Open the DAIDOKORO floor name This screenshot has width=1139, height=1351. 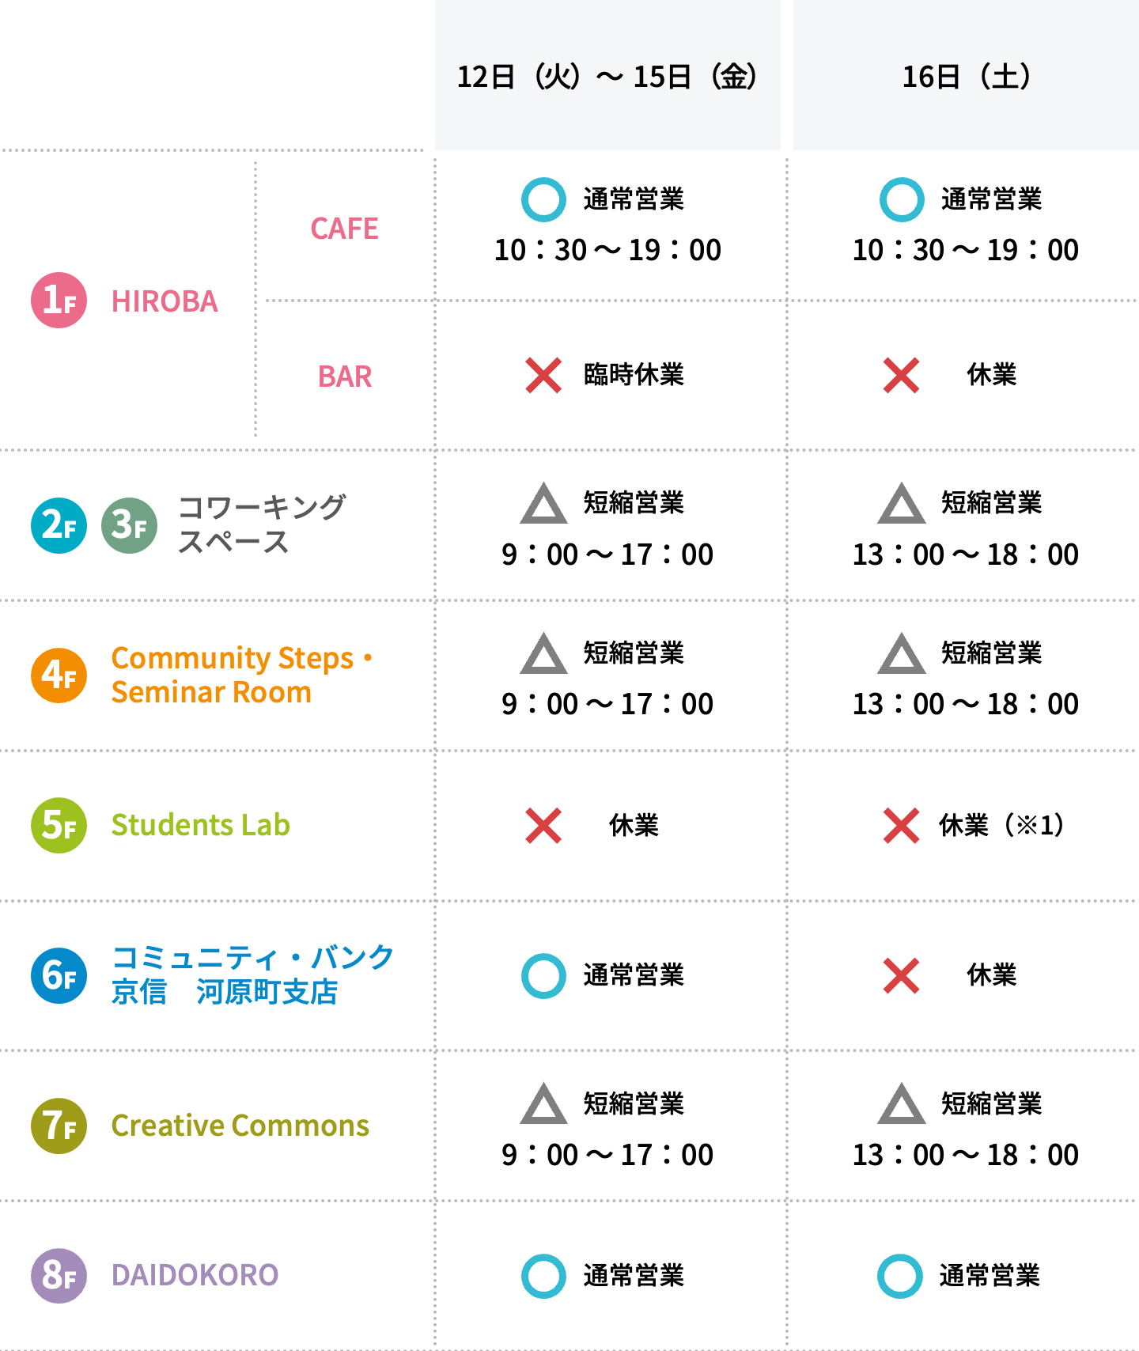tap(195, 1275)
